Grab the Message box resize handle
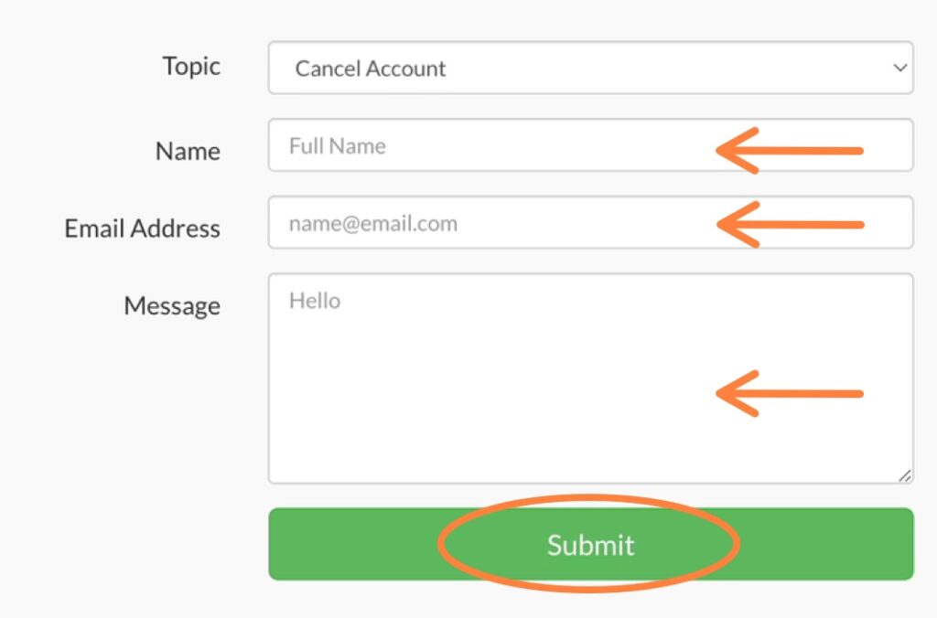Image resolution: width=937 pixels, height=618 pixels. [x=905, y=475]
